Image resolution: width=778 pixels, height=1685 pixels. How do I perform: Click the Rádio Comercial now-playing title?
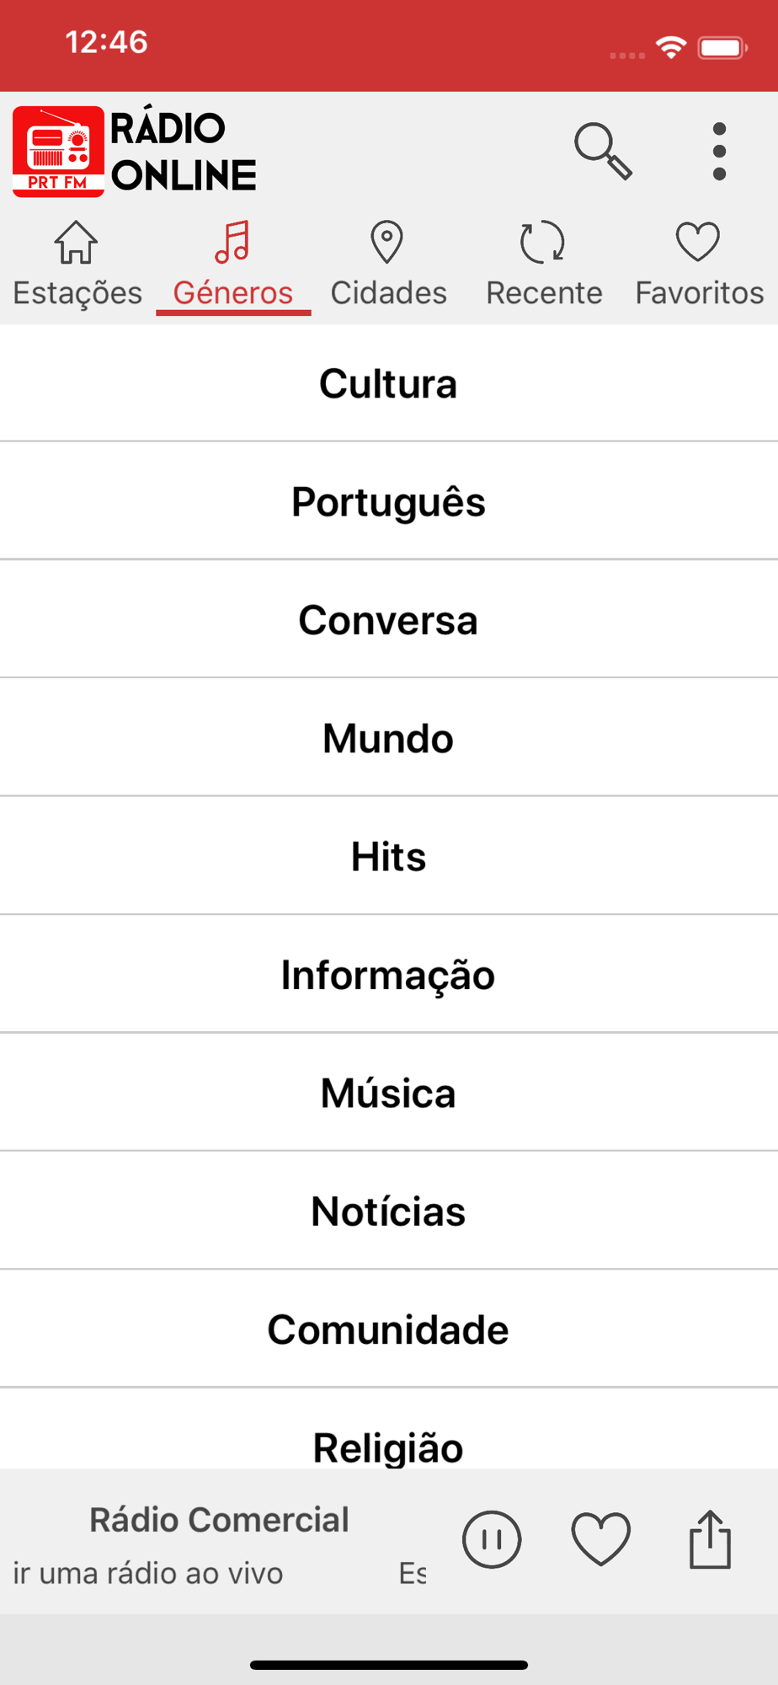[219, 1520]
